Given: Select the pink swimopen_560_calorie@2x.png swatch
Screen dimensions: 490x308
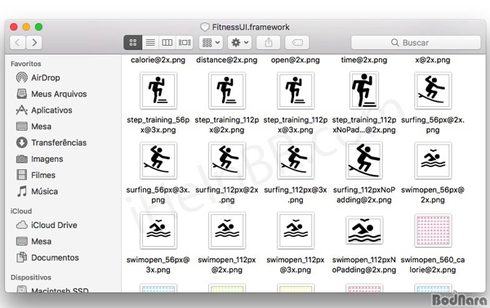Looking at the screenshot, I should coord(433,230).
